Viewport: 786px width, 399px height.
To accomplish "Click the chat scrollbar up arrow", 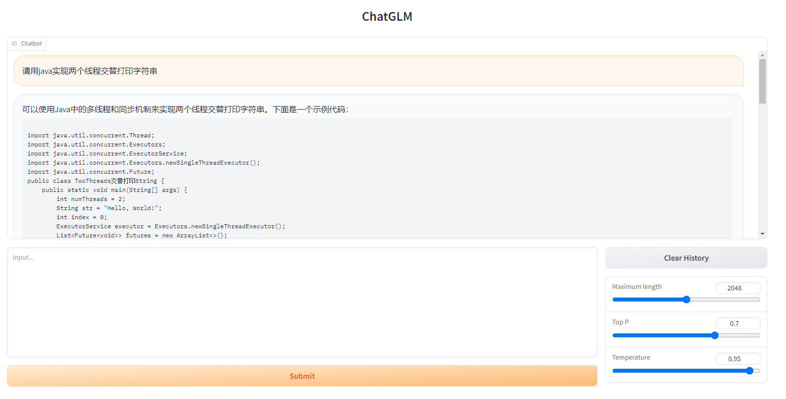I will [762, 55].
